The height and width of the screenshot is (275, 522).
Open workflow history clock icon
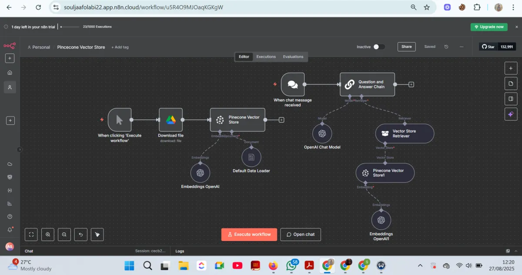[x=446, y=47]
